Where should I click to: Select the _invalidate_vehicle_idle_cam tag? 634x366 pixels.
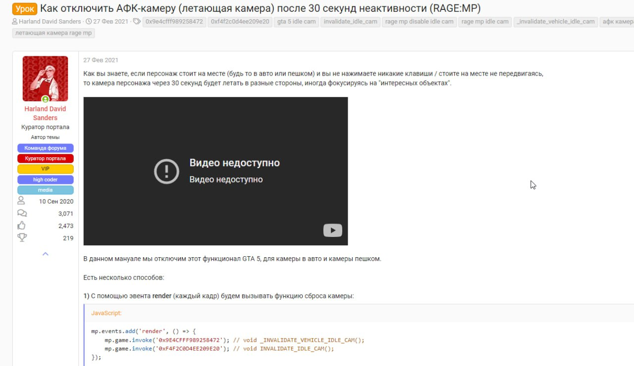(x=556, y=21)
